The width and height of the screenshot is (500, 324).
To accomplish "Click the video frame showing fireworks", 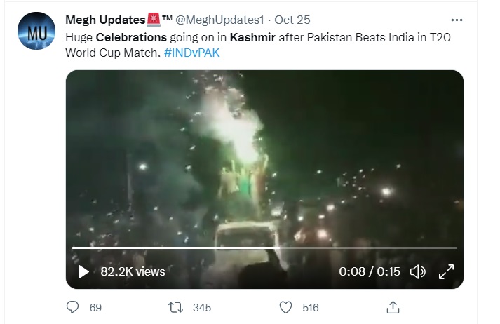I will tap(264, 154).
